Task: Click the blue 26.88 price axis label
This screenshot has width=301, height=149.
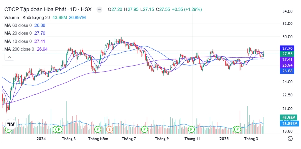Action: click(287, 71)
